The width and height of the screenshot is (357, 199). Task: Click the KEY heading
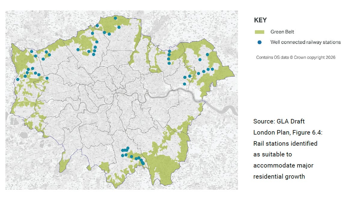260,20
